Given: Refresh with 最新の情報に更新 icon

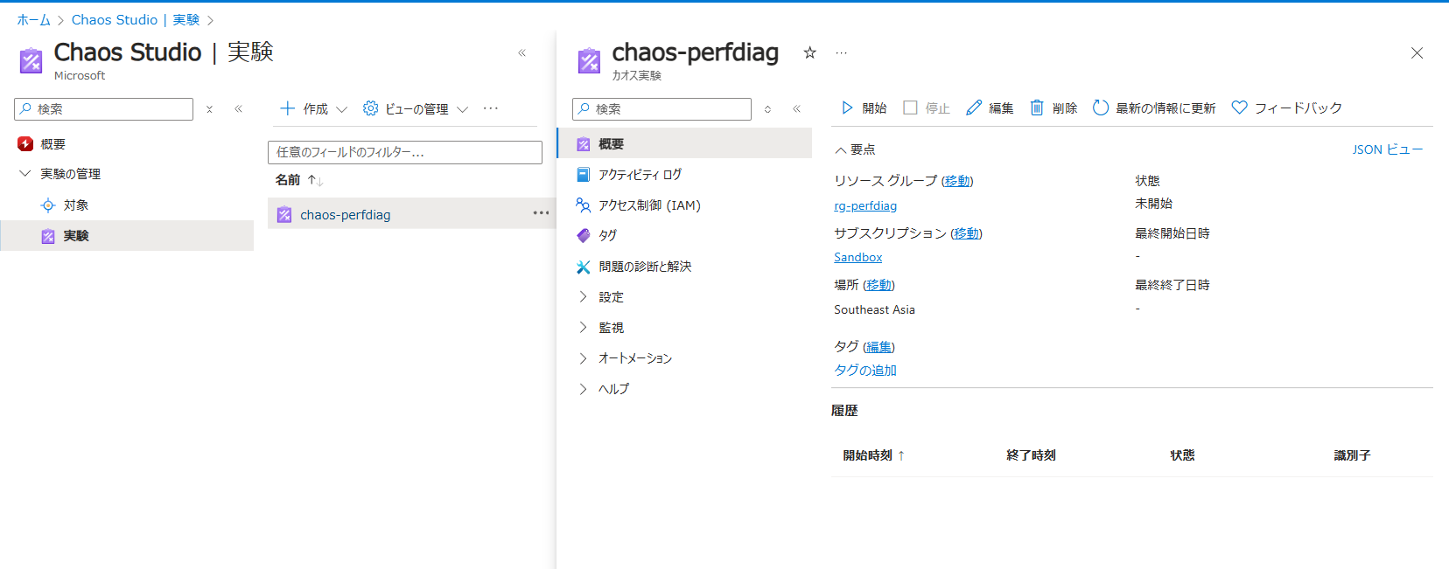Looking at the screenshot, I should 1101,108.
